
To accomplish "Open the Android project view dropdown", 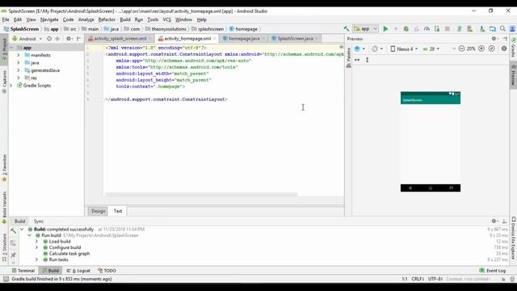I will (27, 39).
